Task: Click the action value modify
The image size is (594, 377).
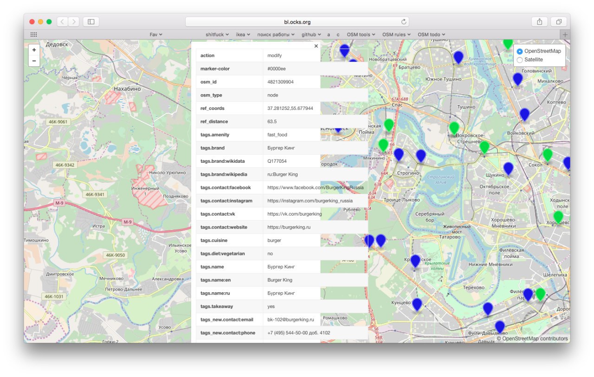Action: 275,56
